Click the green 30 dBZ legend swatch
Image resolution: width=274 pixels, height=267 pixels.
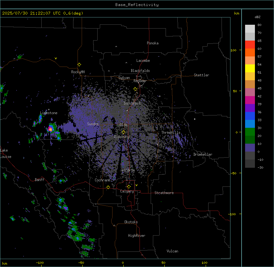click(250, 132)
